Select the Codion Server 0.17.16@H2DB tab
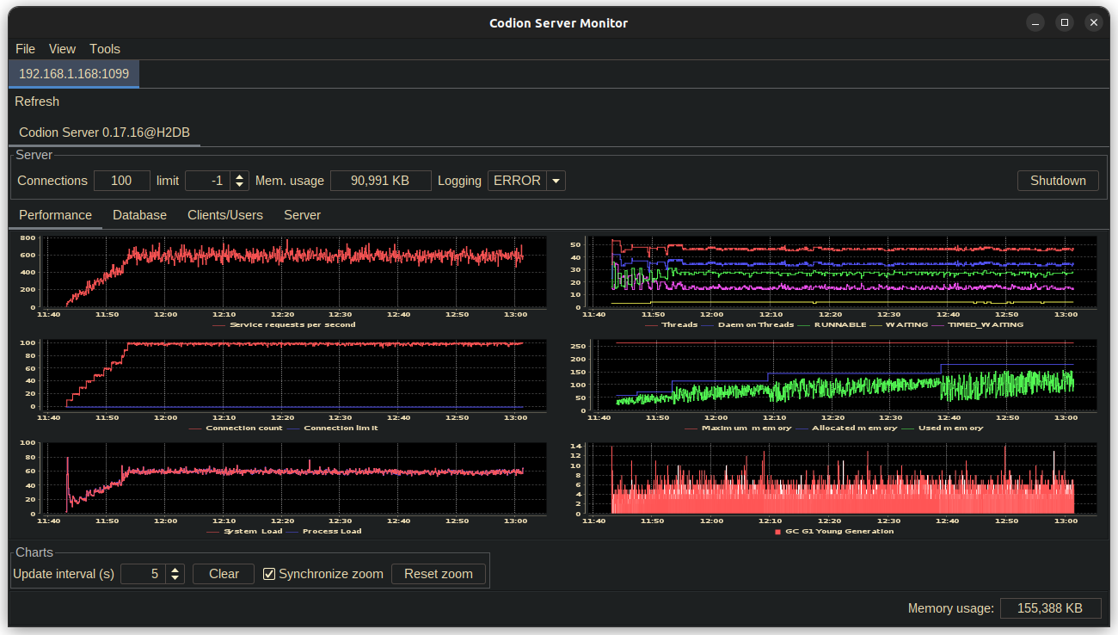The image size is (1118, 635). point(103,132)
